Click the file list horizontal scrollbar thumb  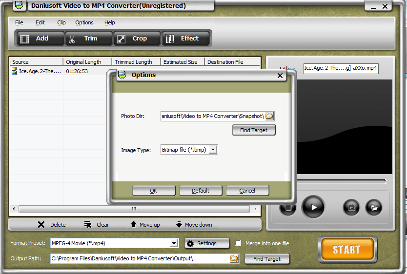coord(134,209)
